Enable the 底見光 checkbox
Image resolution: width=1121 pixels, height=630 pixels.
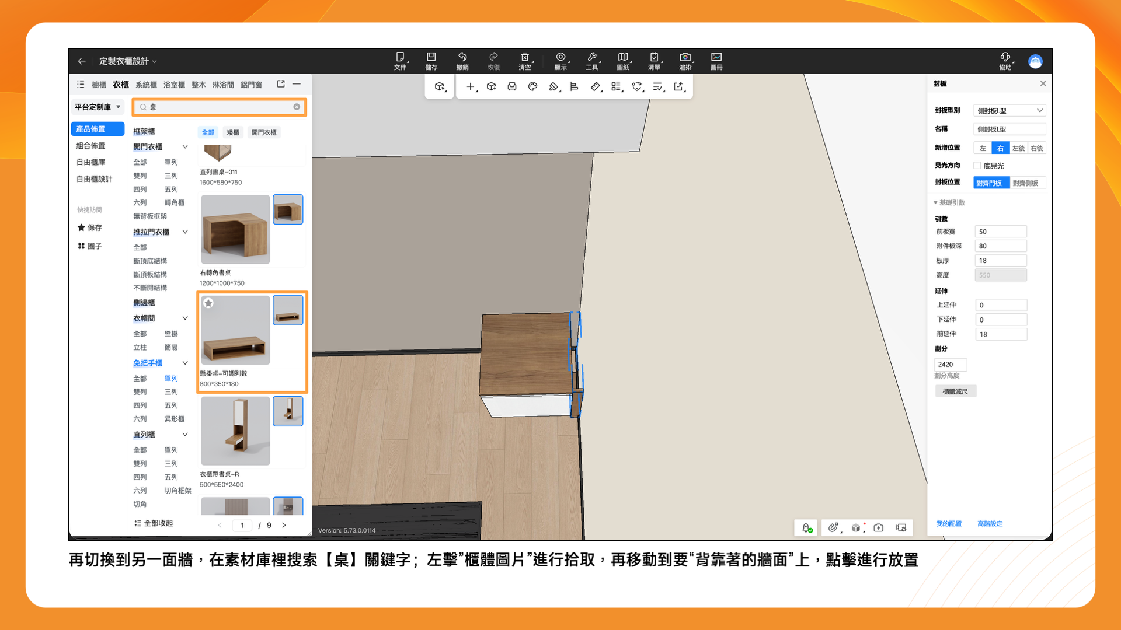(x=977, y=166)
